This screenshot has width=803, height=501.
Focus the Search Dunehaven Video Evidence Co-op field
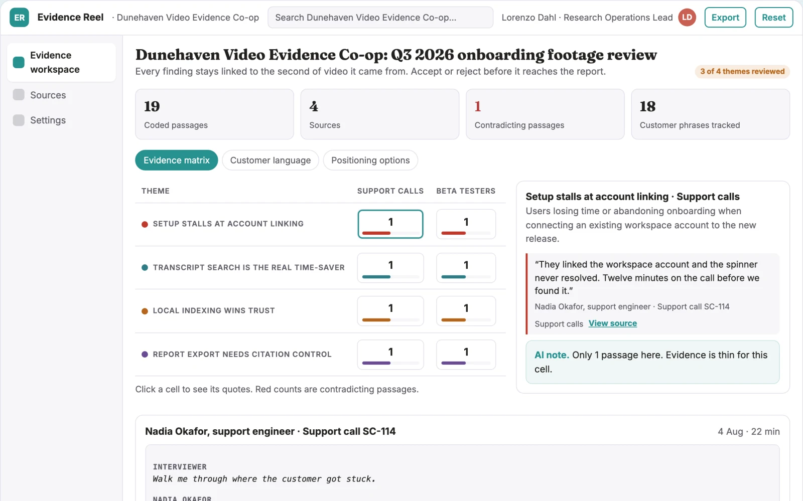380,18
